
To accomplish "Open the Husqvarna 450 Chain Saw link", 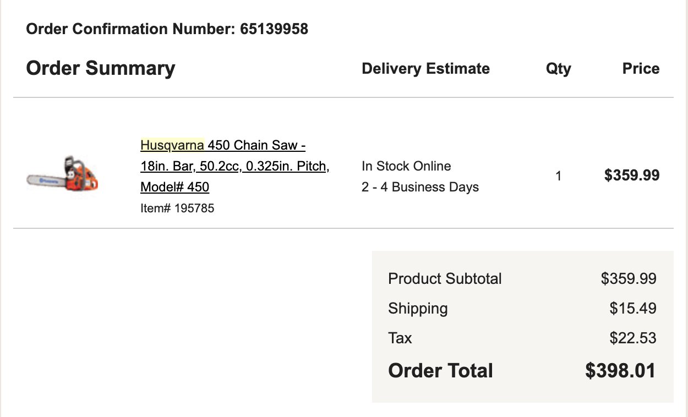I will tap(235, 166).
